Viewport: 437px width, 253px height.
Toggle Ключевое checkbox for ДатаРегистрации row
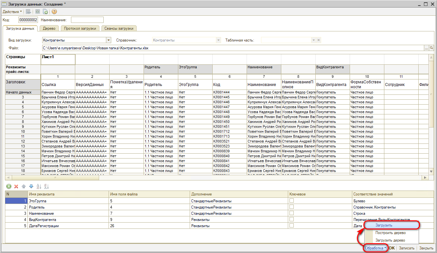coord(291,226)
